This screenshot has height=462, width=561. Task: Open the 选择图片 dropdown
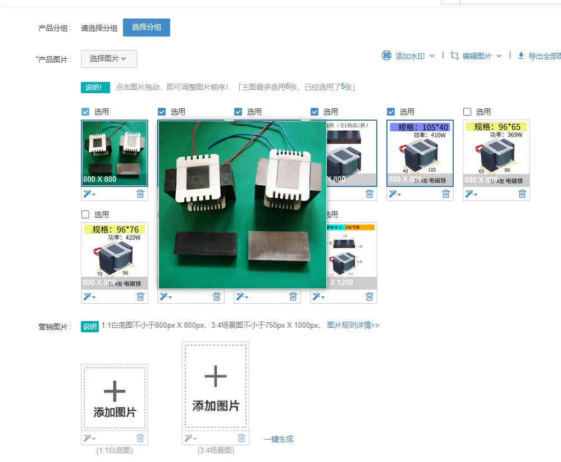tap(109, 58)
